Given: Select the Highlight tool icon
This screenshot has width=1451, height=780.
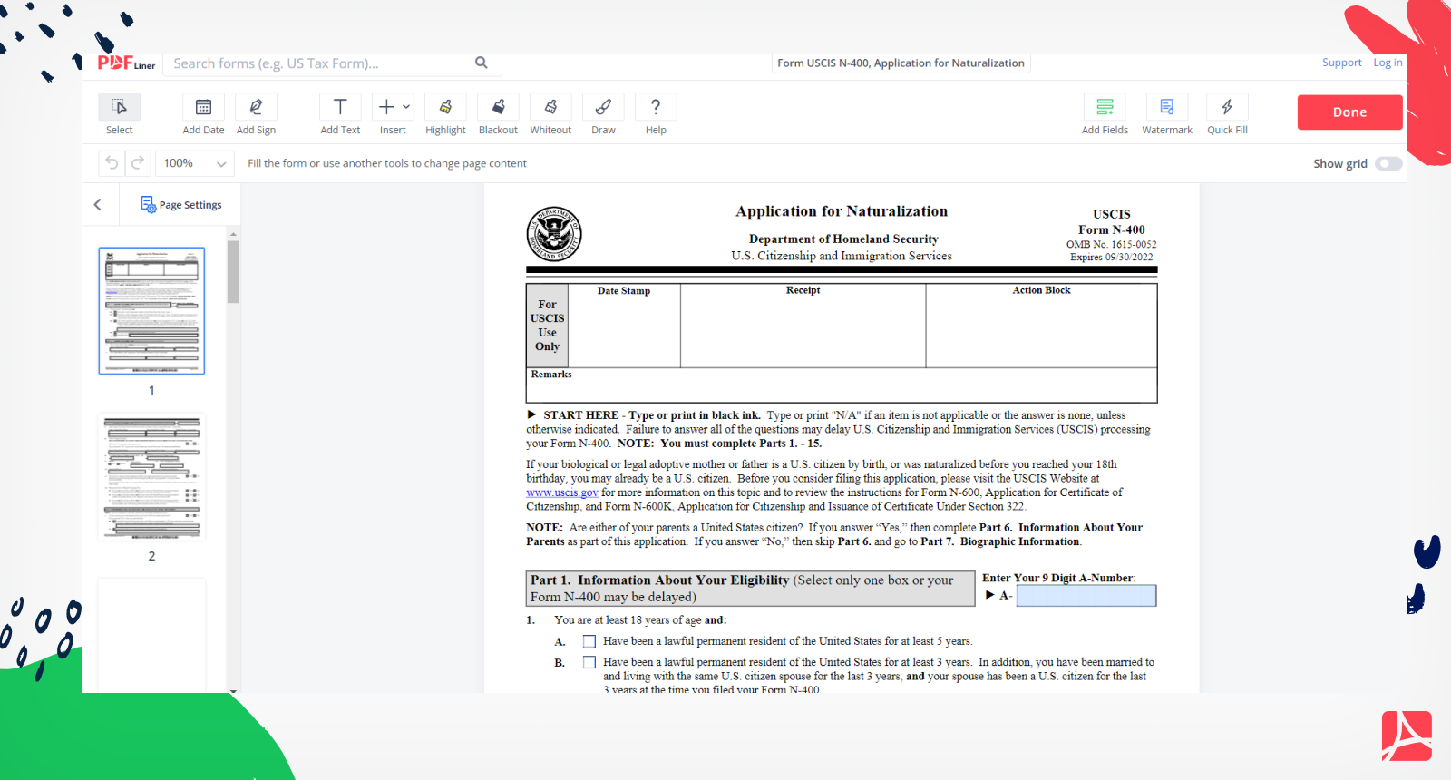Looking at the screenshot, I should tap(445, 107).
